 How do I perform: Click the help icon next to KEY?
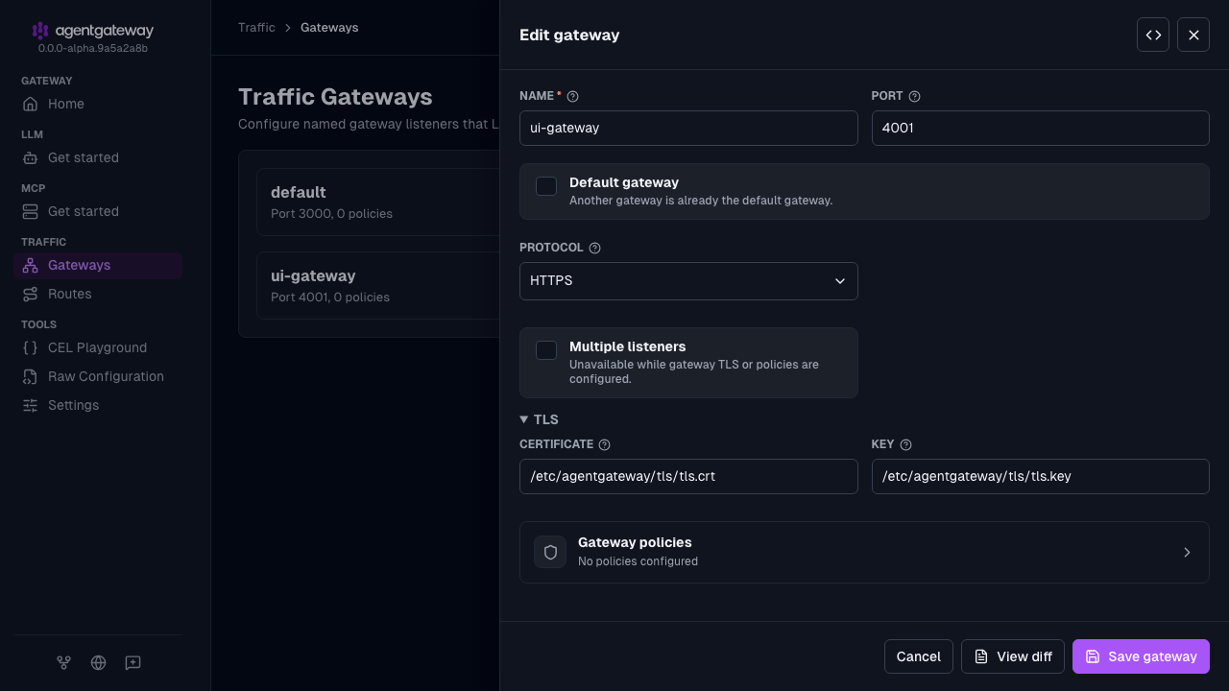905,444
